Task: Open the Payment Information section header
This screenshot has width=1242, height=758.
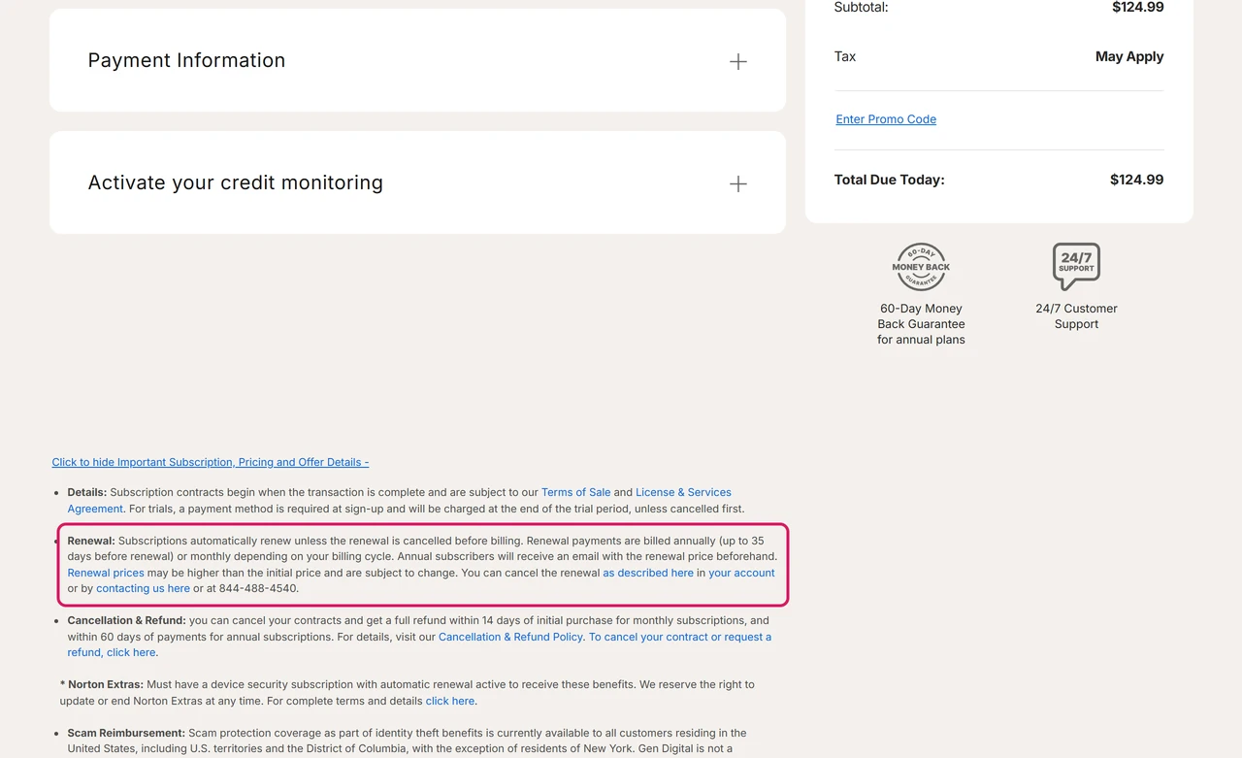Action: (x=417, y=60)
